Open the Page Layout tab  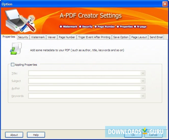139,37
